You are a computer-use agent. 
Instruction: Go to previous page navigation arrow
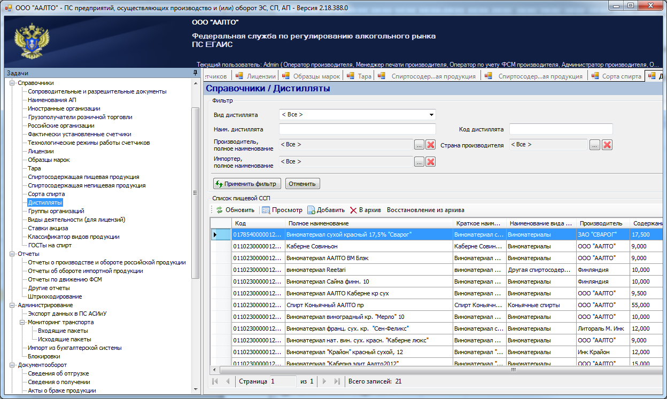228,381
